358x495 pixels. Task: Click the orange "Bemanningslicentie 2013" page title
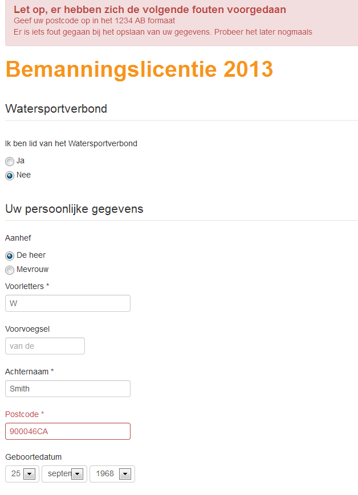coord(139,69)
